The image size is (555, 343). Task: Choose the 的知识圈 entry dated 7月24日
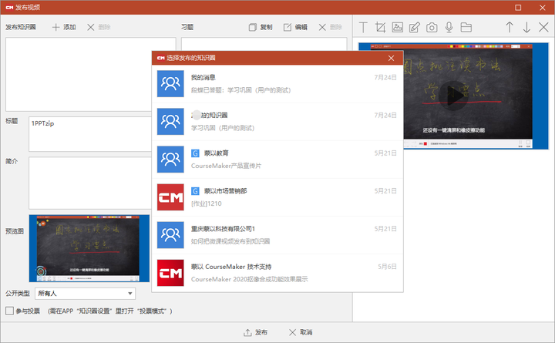coord(277,122)
